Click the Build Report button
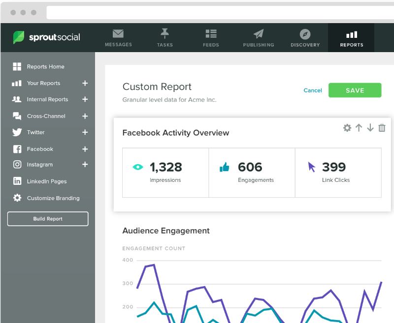Image resolution: width=394 pixels, height=323 pixels. click(48, 219)
